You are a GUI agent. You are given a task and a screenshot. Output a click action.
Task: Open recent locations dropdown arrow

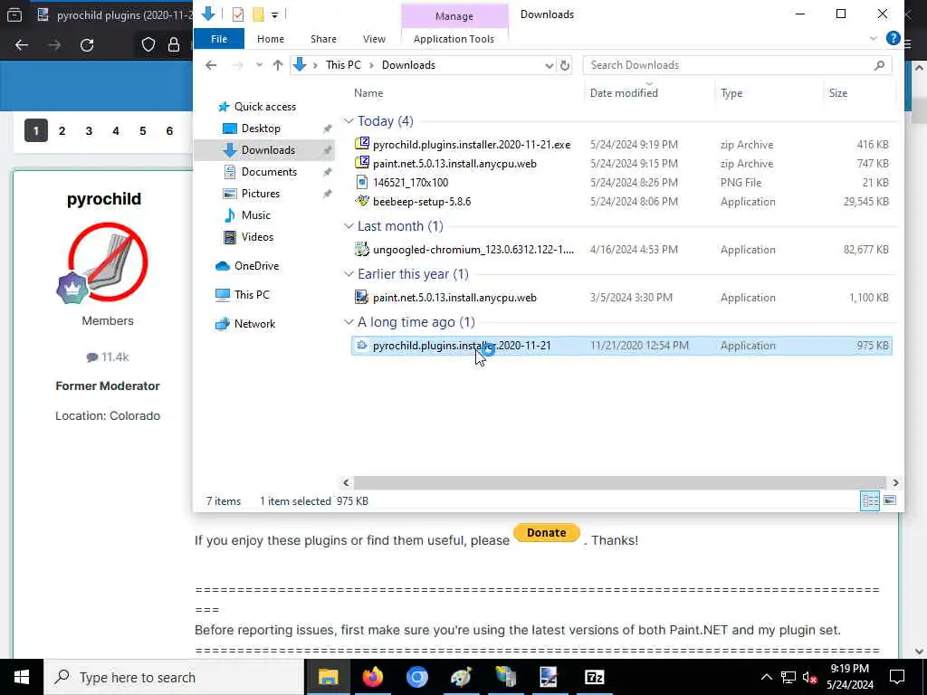click(259, 65)
